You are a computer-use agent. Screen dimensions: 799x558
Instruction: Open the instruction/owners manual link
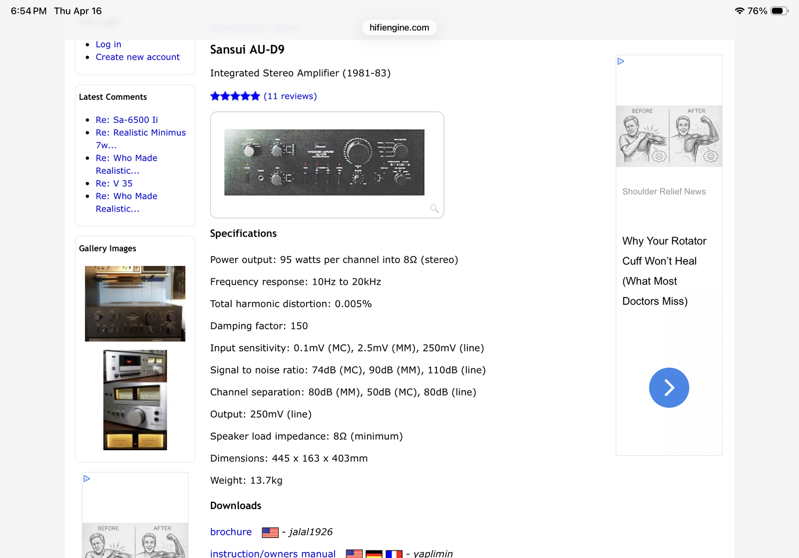(273, 554)
